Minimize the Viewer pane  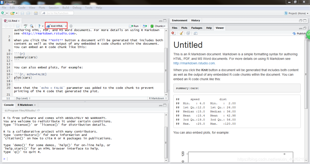(x=301, y=28)
